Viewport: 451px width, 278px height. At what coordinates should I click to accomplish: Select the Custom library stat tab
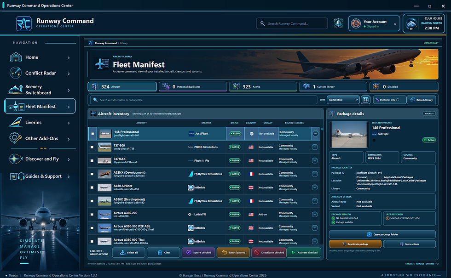tap(333, 86)
